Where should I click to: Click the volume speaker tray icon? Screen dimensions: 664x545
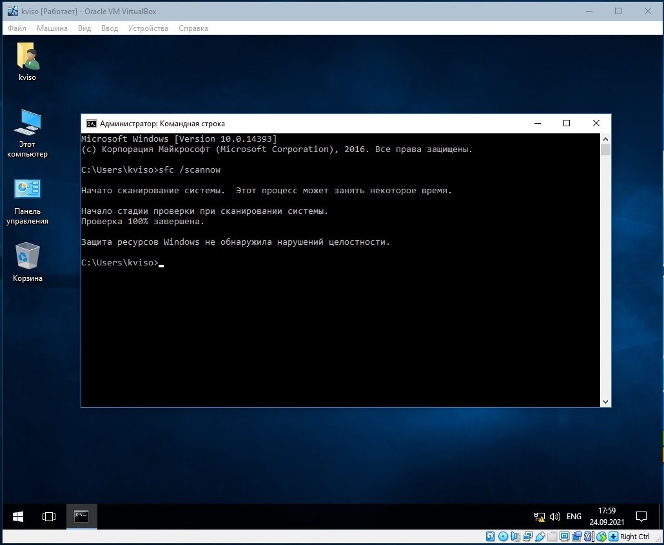pos(554,517)
